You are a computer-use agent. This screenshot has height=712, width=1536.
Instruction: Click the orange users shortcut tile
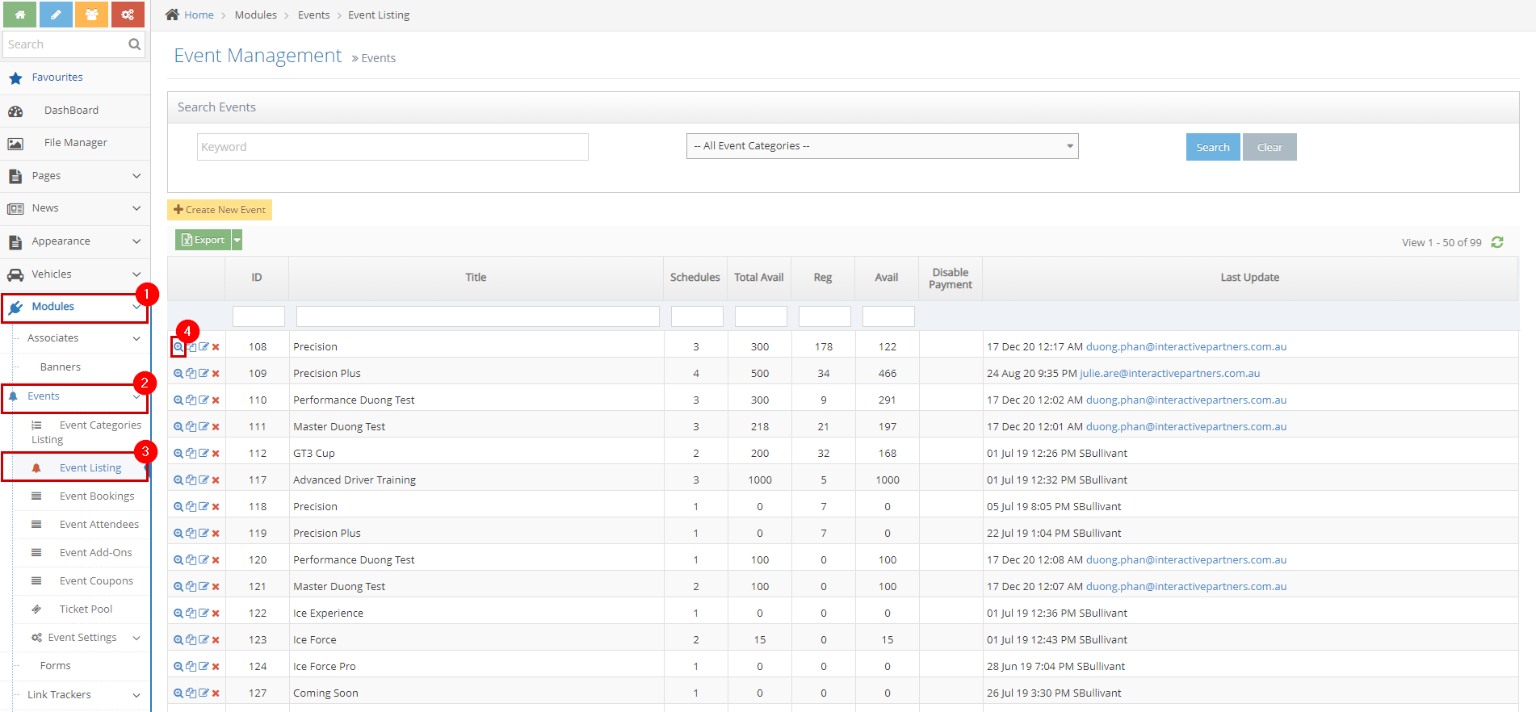click(91, 14)
